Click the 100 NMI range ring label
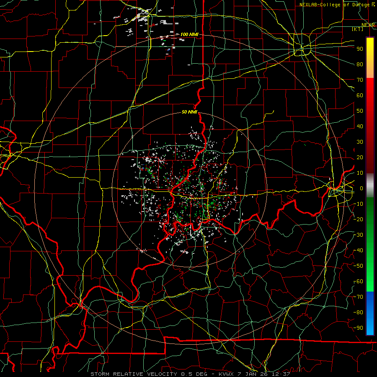The image size is (377, 377). (189, 34)
